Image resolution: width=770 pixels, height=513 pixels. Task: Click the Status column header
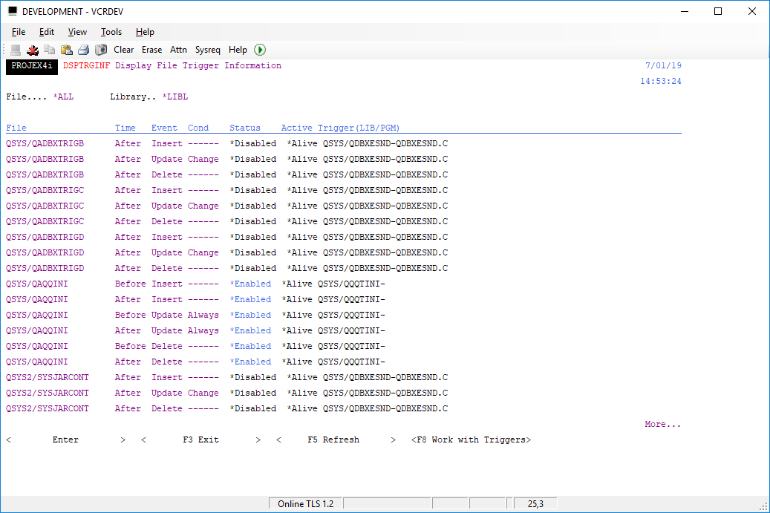[x=245, y=128]
